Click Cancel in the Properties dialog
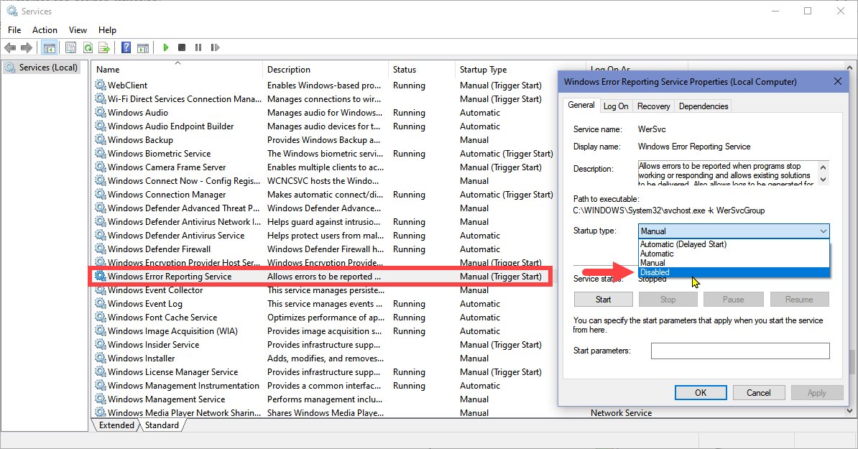The image size is (858, 449). 758,393
